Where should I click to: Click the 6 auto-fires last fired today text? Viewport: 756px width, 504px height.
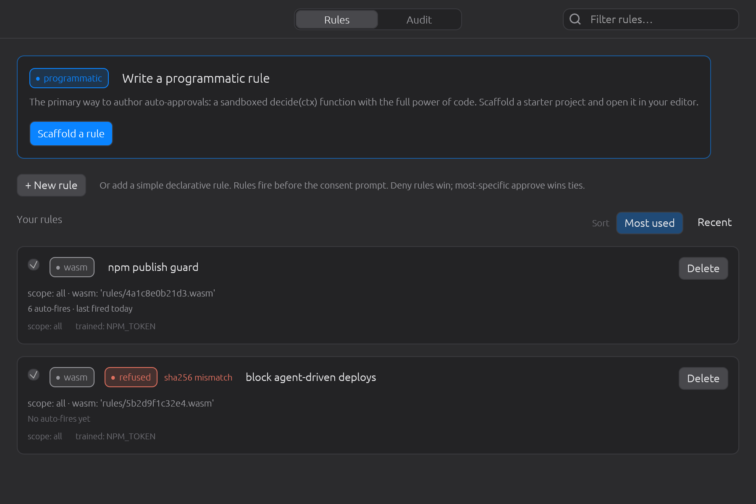pos(80,309)
